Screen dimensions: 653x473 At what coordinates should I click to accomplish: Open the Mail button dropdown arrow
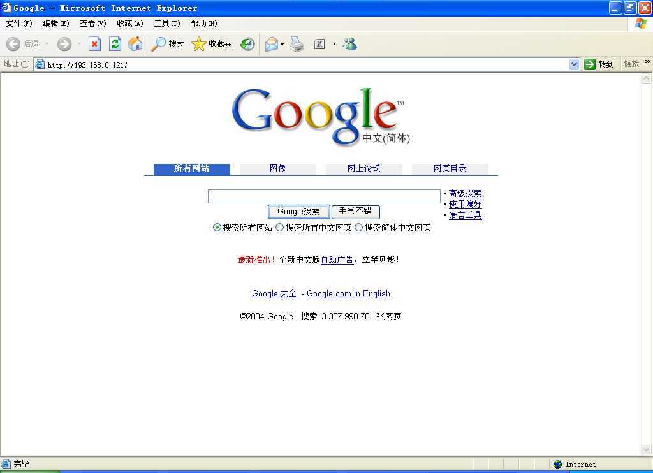(x=282, y=44)
